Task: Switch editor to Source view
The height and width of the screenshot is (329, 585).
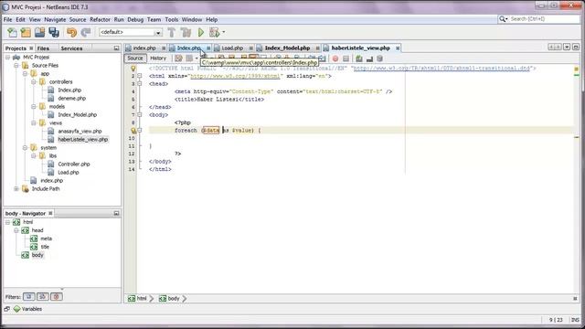Action: [135, 58]
